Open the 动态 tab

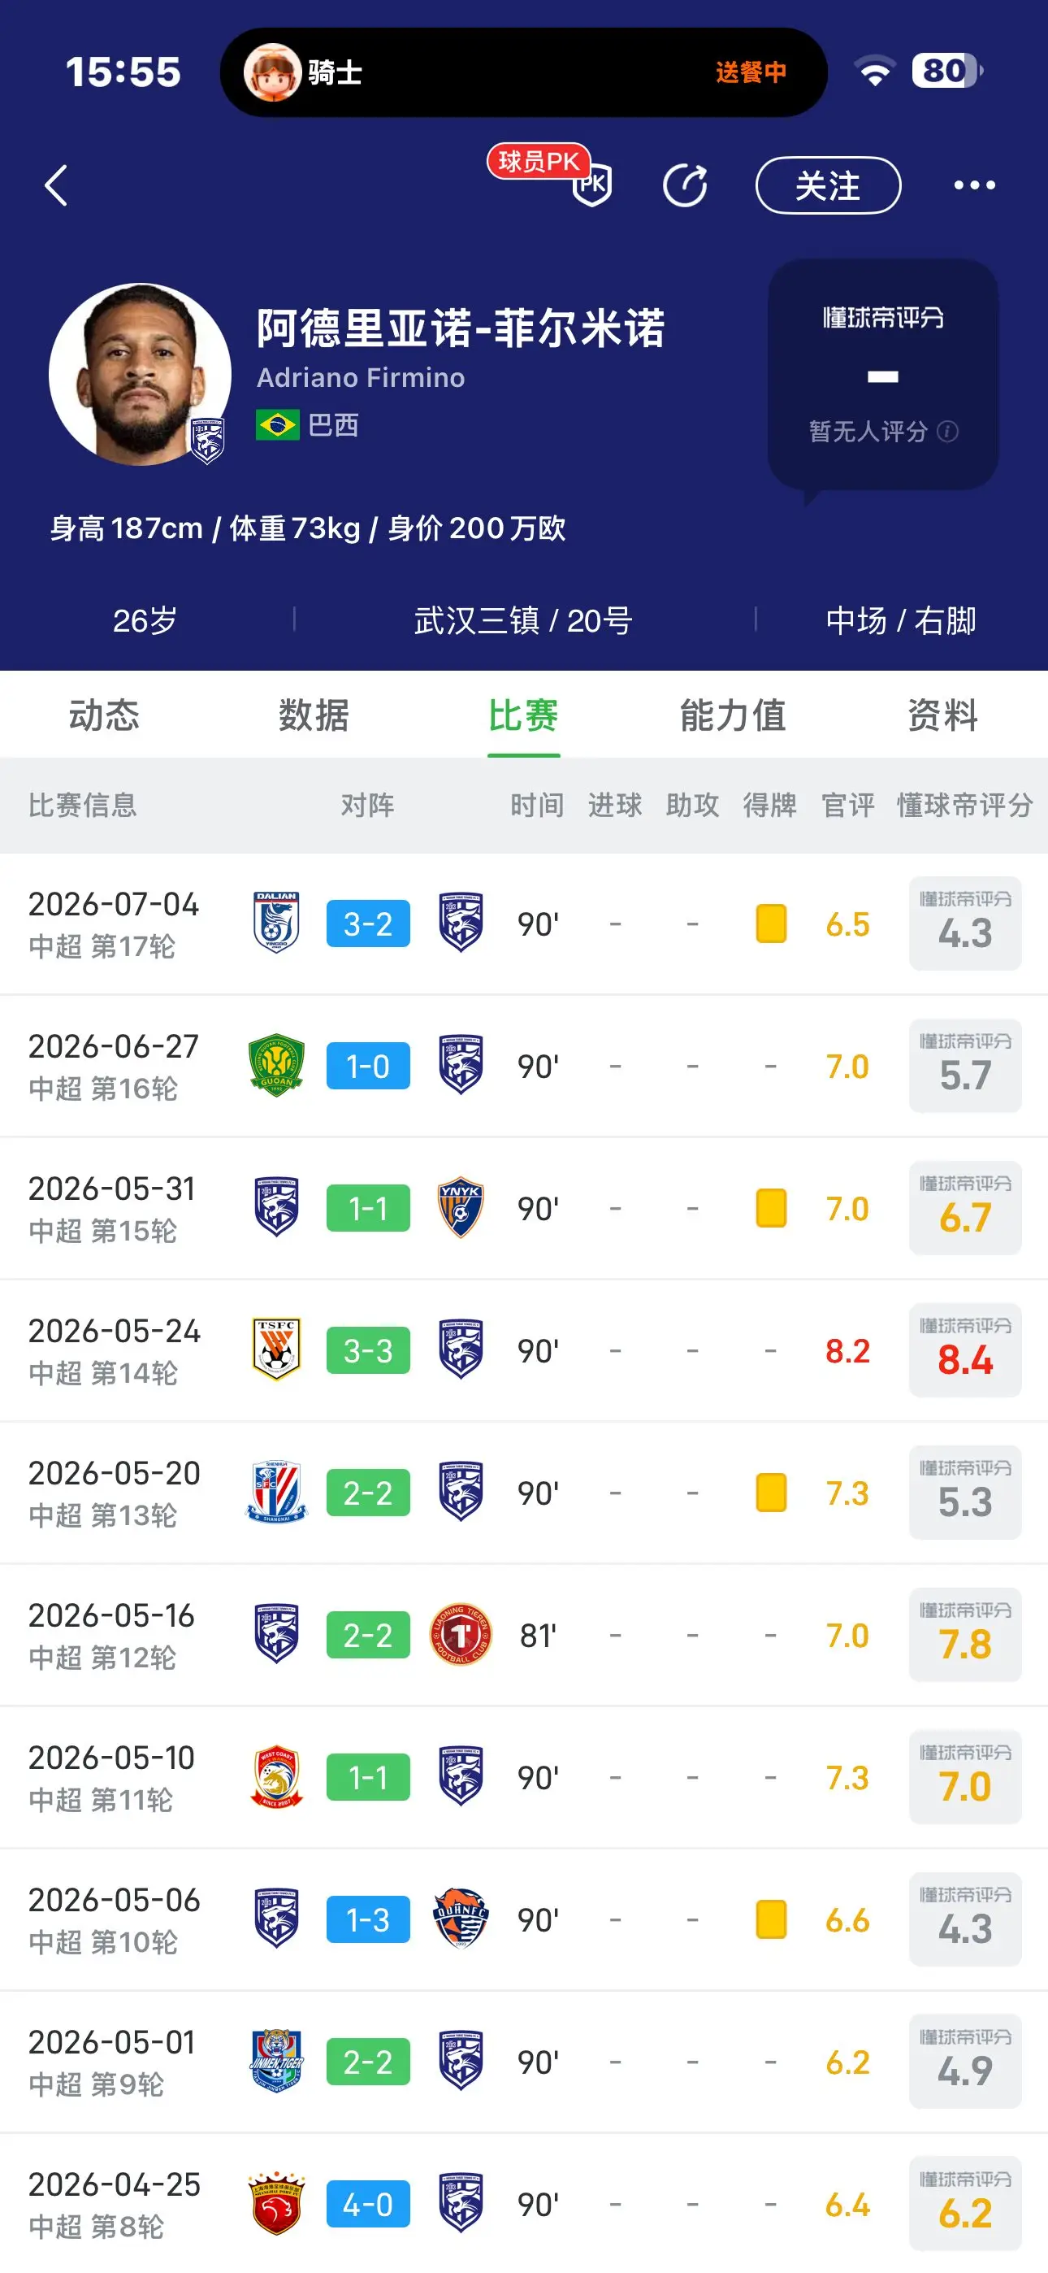pyautogui.click(x=104, y=715)
